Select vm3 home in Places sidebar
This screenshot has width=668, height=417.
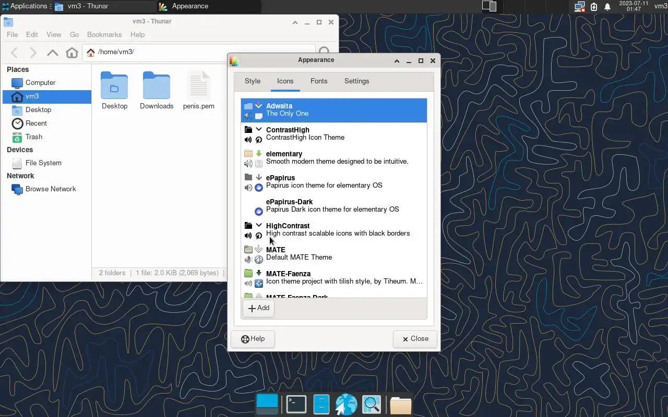tap(47, 96)
